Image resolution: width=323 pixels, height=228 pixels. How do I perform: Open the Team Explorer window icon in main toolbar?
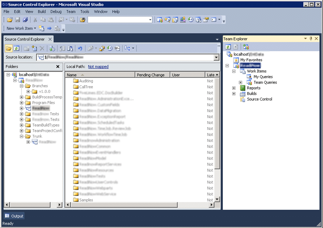pyautogui.click(x=159, y=20)
